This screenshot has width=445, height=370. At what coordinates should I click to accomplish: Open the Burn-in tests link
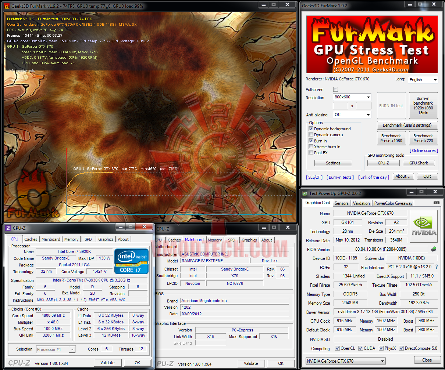point(340,177)
